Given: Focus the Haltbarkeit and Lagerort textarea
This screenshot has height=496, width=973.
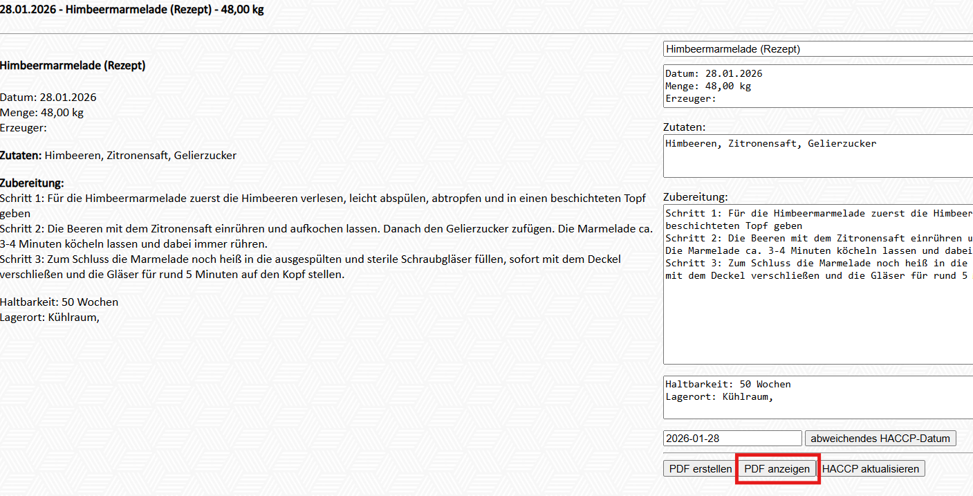Looking at the screenshot, I should click(816, 398).
